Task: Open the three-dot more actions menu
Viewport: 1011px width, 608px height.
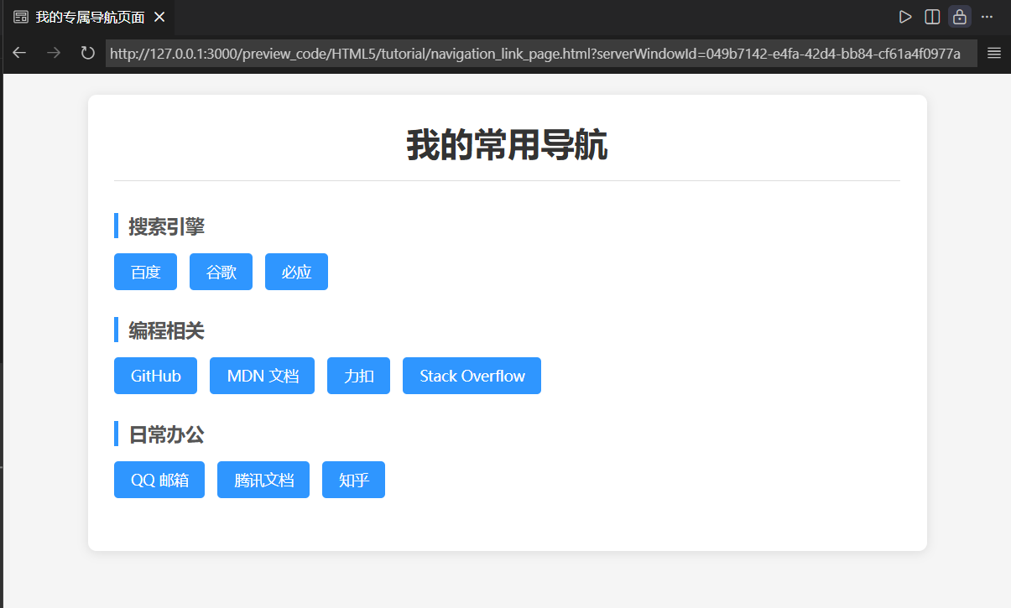Action: [987, 17]
